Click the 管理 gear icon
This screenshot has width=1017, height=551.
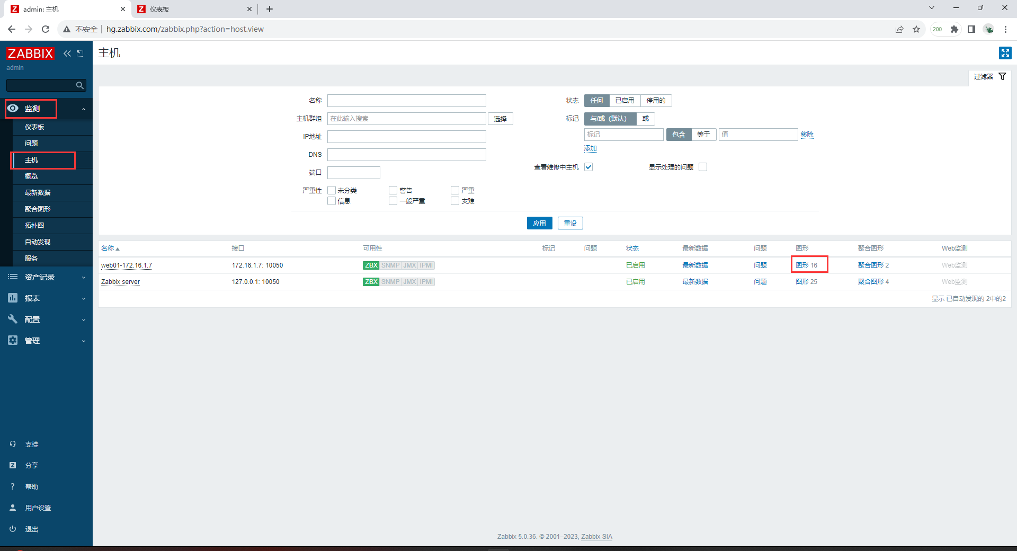pos(13,340)
